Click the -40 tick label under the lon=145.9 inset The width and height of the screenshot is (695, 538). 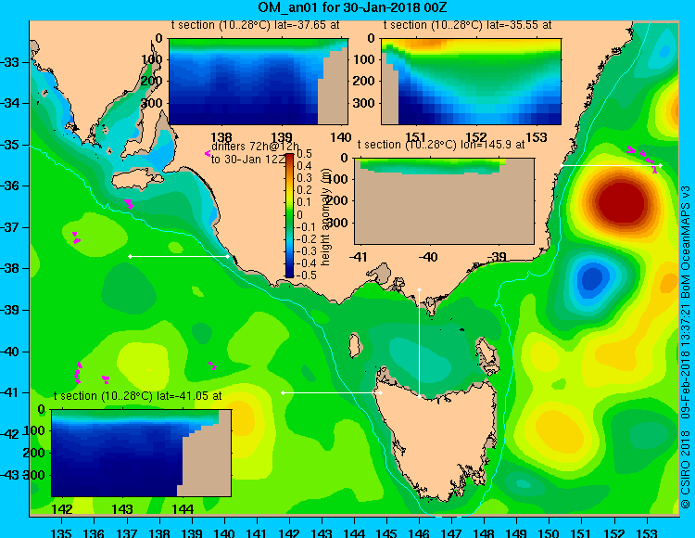(x=428, y=256)
